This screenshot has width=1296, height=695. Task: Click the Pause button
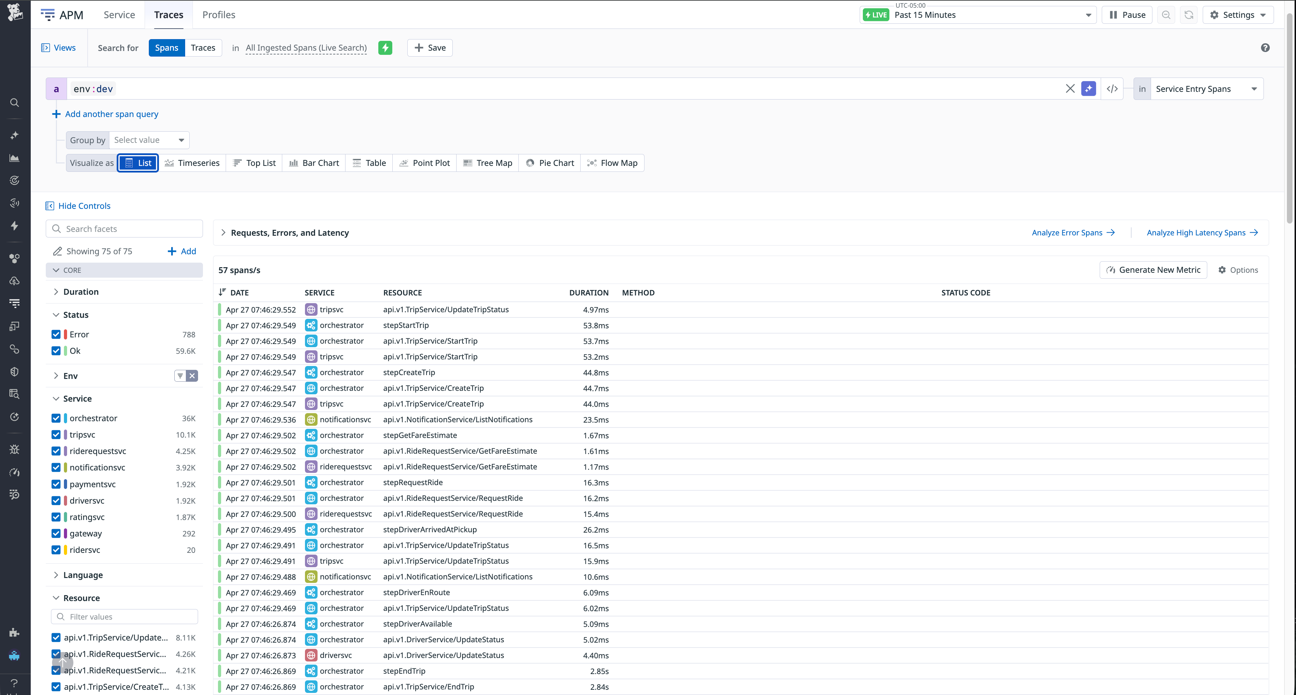pos(1127,15)
